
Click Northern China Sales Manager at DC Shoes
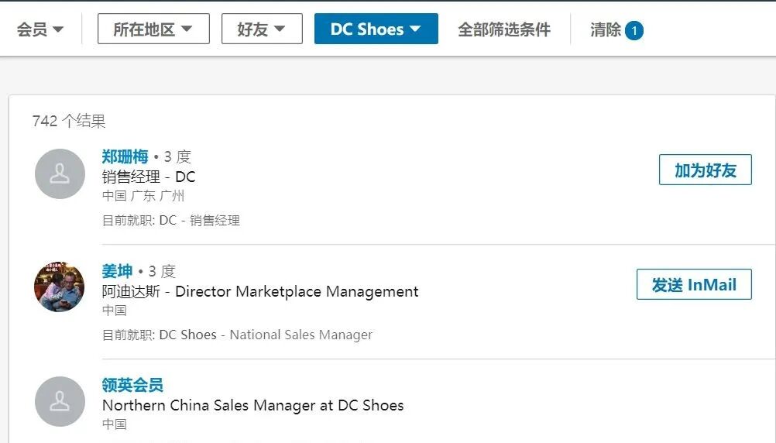[253, 405]
